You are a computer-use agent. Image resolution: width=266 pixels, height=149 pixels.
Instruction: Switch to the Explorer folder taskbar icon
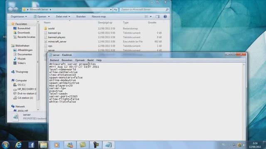pyautogui.click(x=44, y=145)
